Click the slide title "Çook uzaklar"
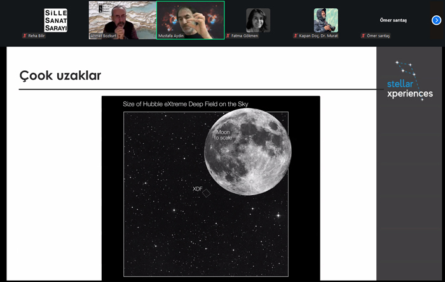445x282 pixels. 60,76
